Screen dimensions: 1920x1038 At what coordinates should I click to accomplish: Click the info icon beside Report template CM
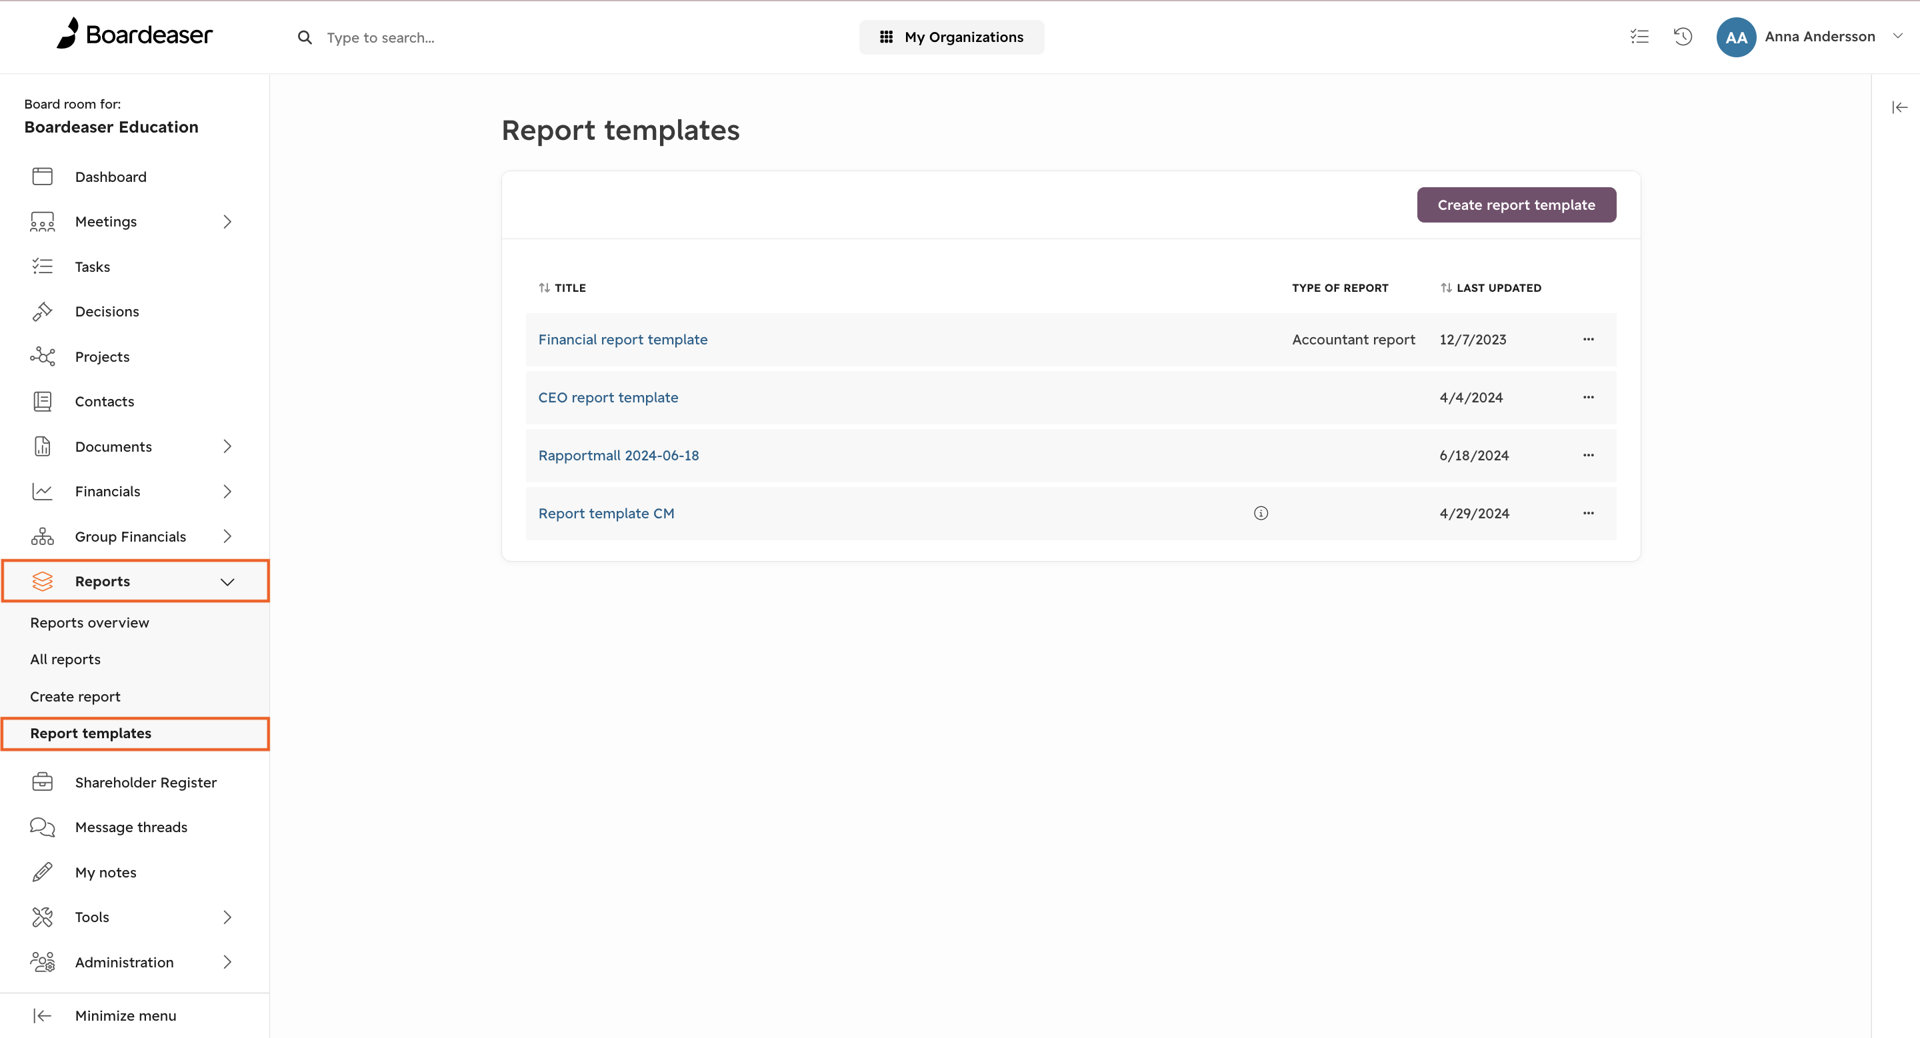[x=1261, y=513]
